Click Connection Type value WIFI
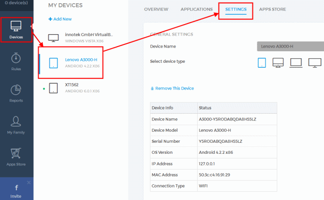The width and height of the screenshot is (324, 200). [x=203, y=186]
